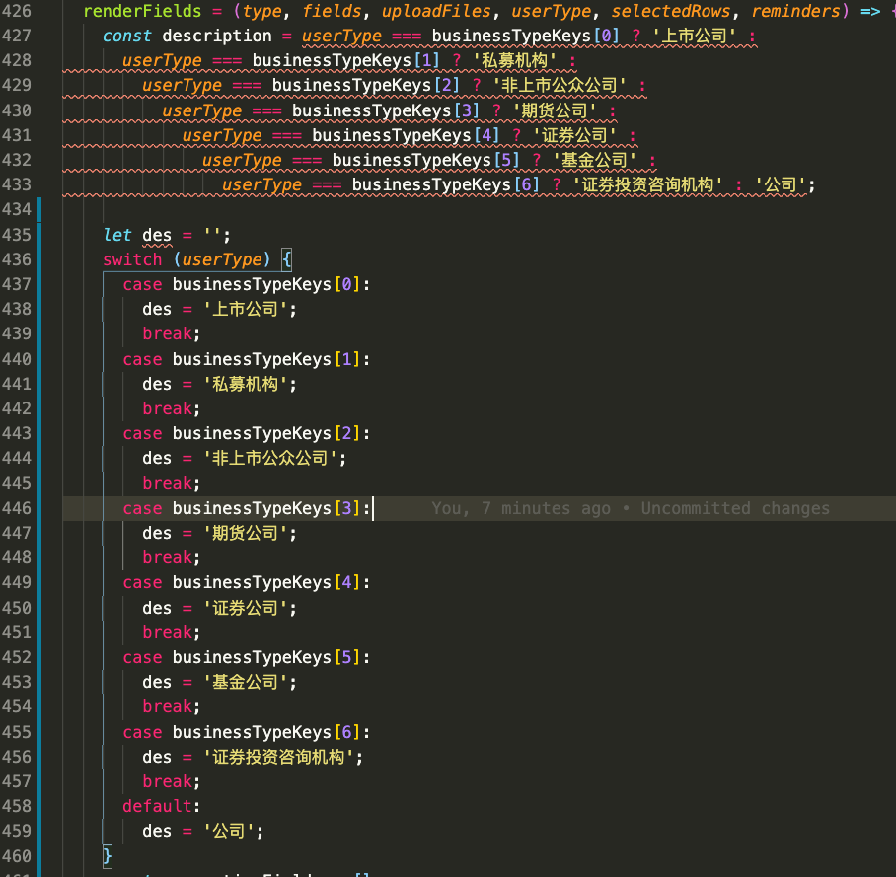Click line number 426 in the gutter
Image resolution: width=896 pixels, height=877 pixels.
pos(17,12)
